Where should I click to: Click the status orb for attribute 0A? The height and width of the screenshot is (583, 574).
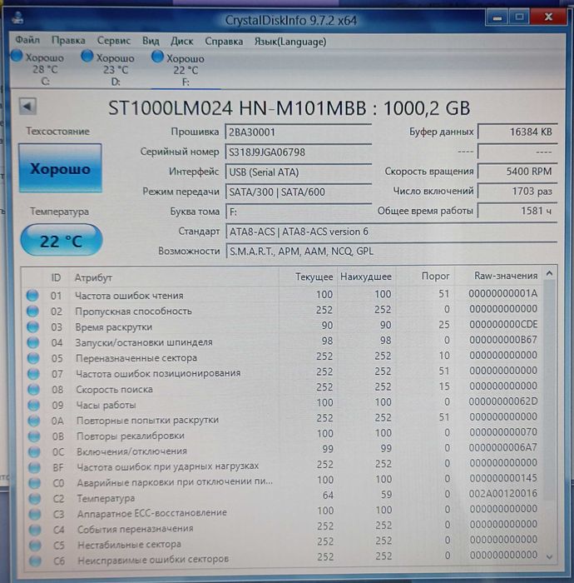(x=34, y=421)
